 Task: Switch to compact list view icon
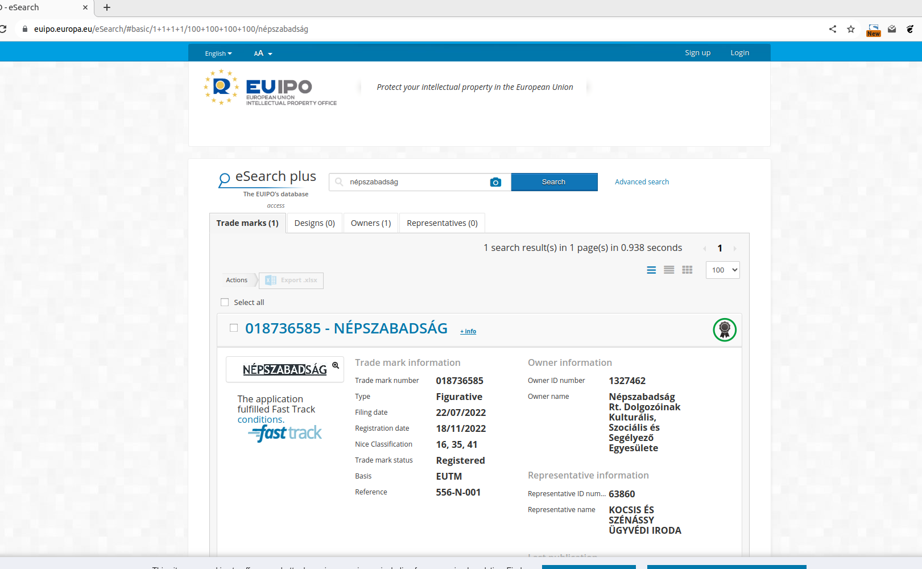tap(669, 270)
